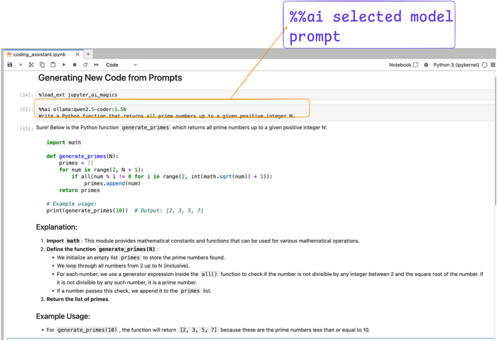
Task: Save the notebook with the disk icon
Action: (10, 65)
